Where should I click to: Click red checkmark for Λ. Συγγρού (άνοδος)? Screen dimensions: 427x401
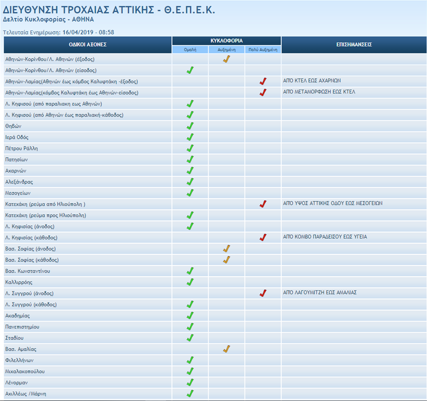point(263,293)
